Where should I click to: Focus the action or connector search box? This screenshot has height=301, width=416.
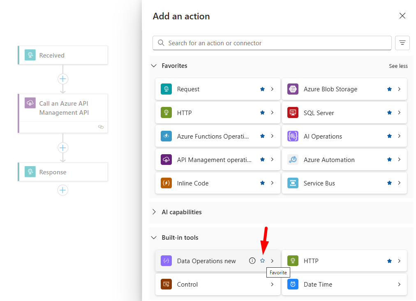272,43
